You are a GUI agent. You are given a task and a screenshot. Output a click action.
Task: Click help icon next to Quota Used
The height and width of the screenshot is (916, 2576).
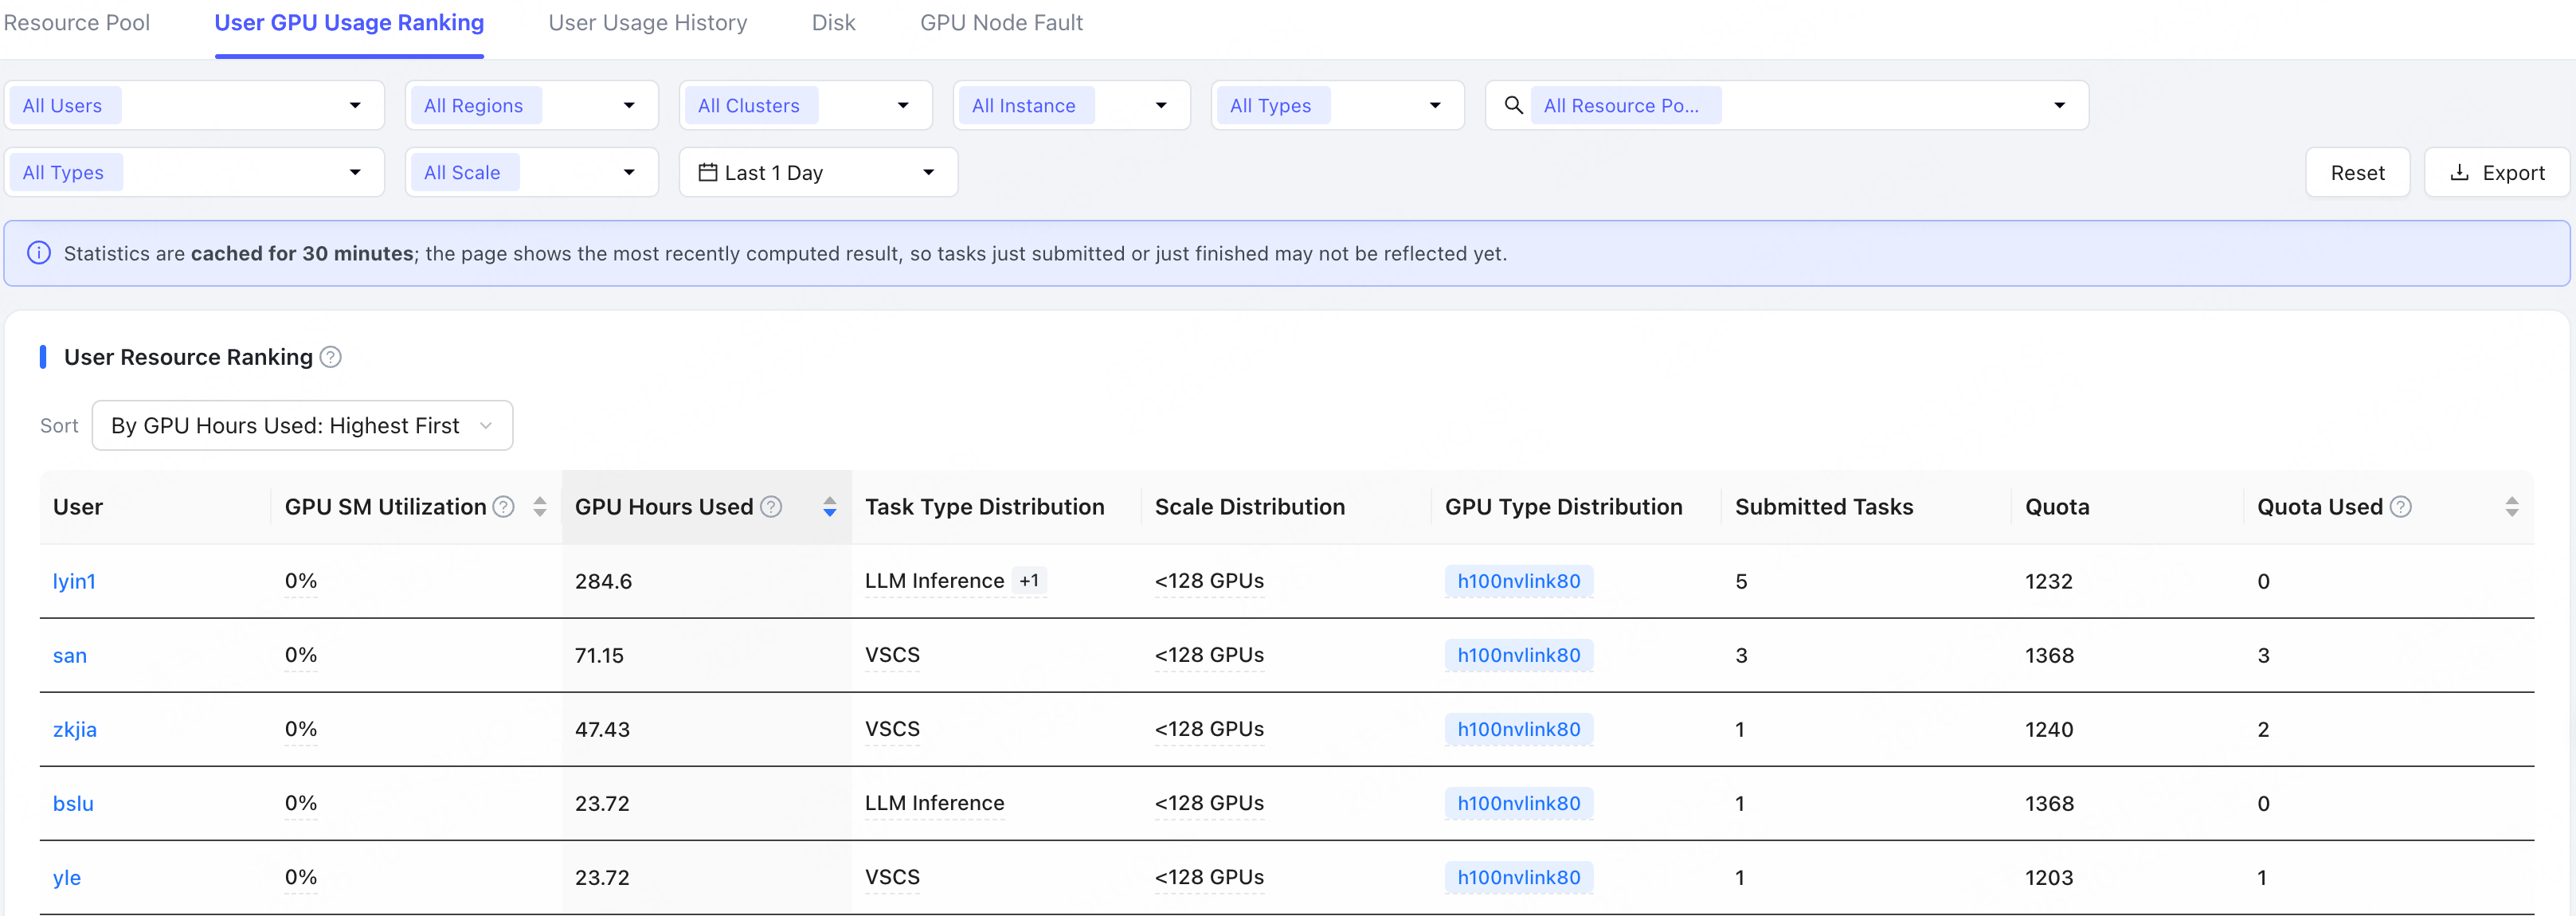coord(2401,507)
